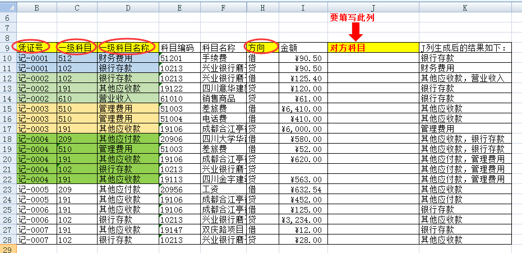Click the circled 方向 header cell

[x=262, y=48]
